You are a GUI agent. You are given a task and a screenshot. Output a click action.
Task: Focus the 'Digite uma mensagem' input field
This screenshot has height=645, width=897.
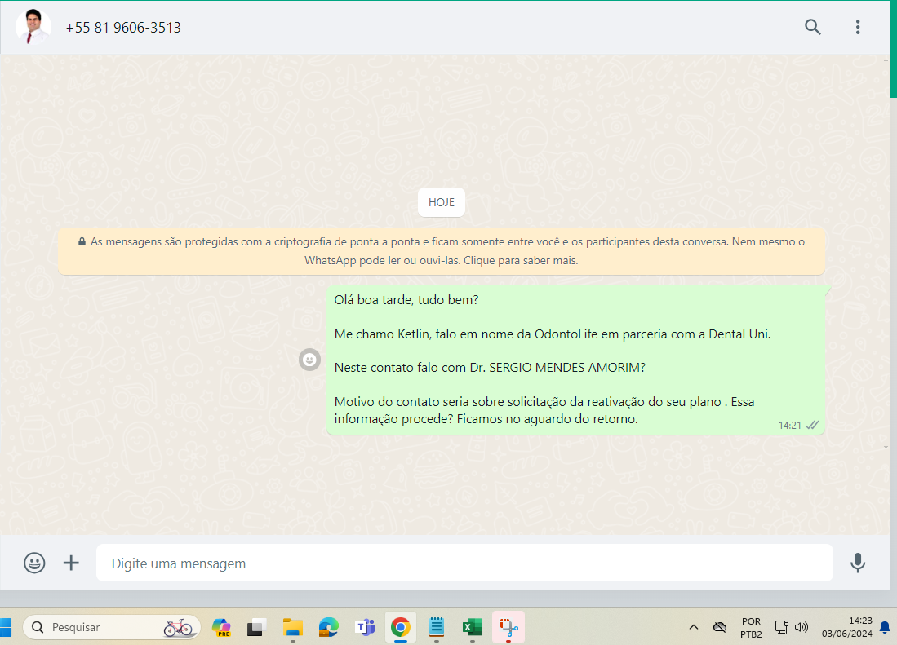pyautogui.click(x=464, y=563)
